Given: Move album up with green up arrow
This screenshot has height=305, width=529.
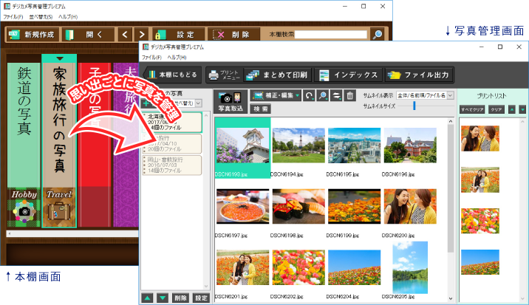Looking at the screenshot, I should (147, 298).
